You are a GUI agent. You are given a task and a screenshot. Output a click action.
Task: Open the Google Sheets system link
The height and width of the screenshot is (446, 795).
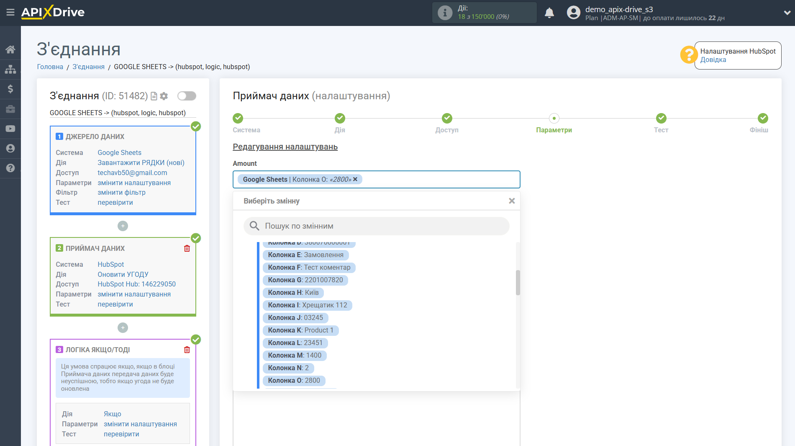[119, 152]
